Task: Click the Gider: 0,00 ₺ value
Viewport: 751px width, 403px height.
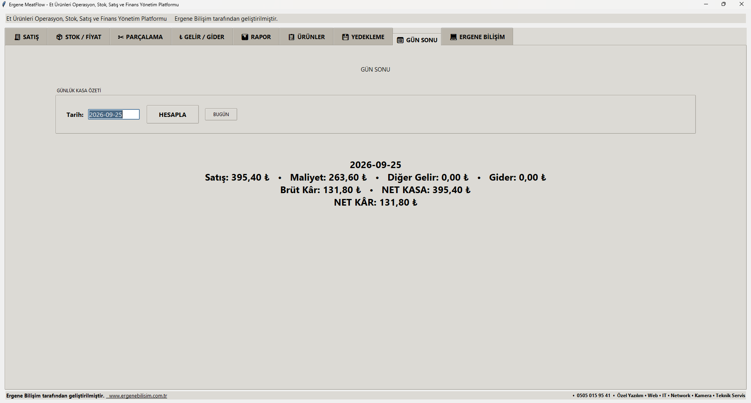Action: 517,177
